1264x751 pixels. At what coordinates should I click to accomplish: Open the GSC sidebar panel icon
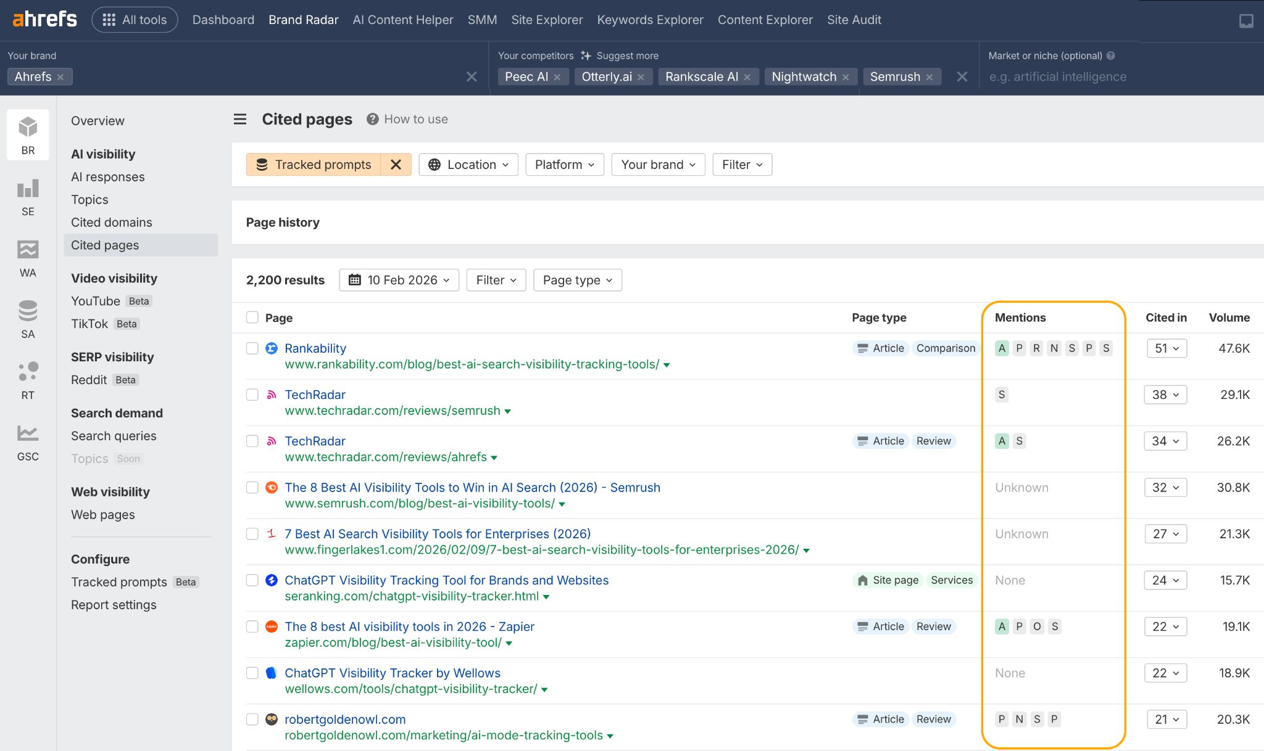click(27, 440)
